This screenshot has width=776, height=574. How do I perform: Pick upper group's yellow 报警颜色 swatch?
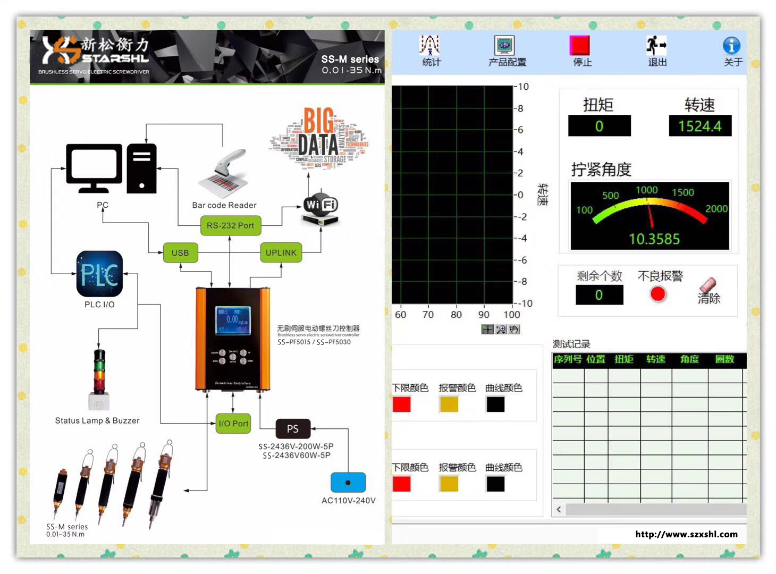click(449, 404)
